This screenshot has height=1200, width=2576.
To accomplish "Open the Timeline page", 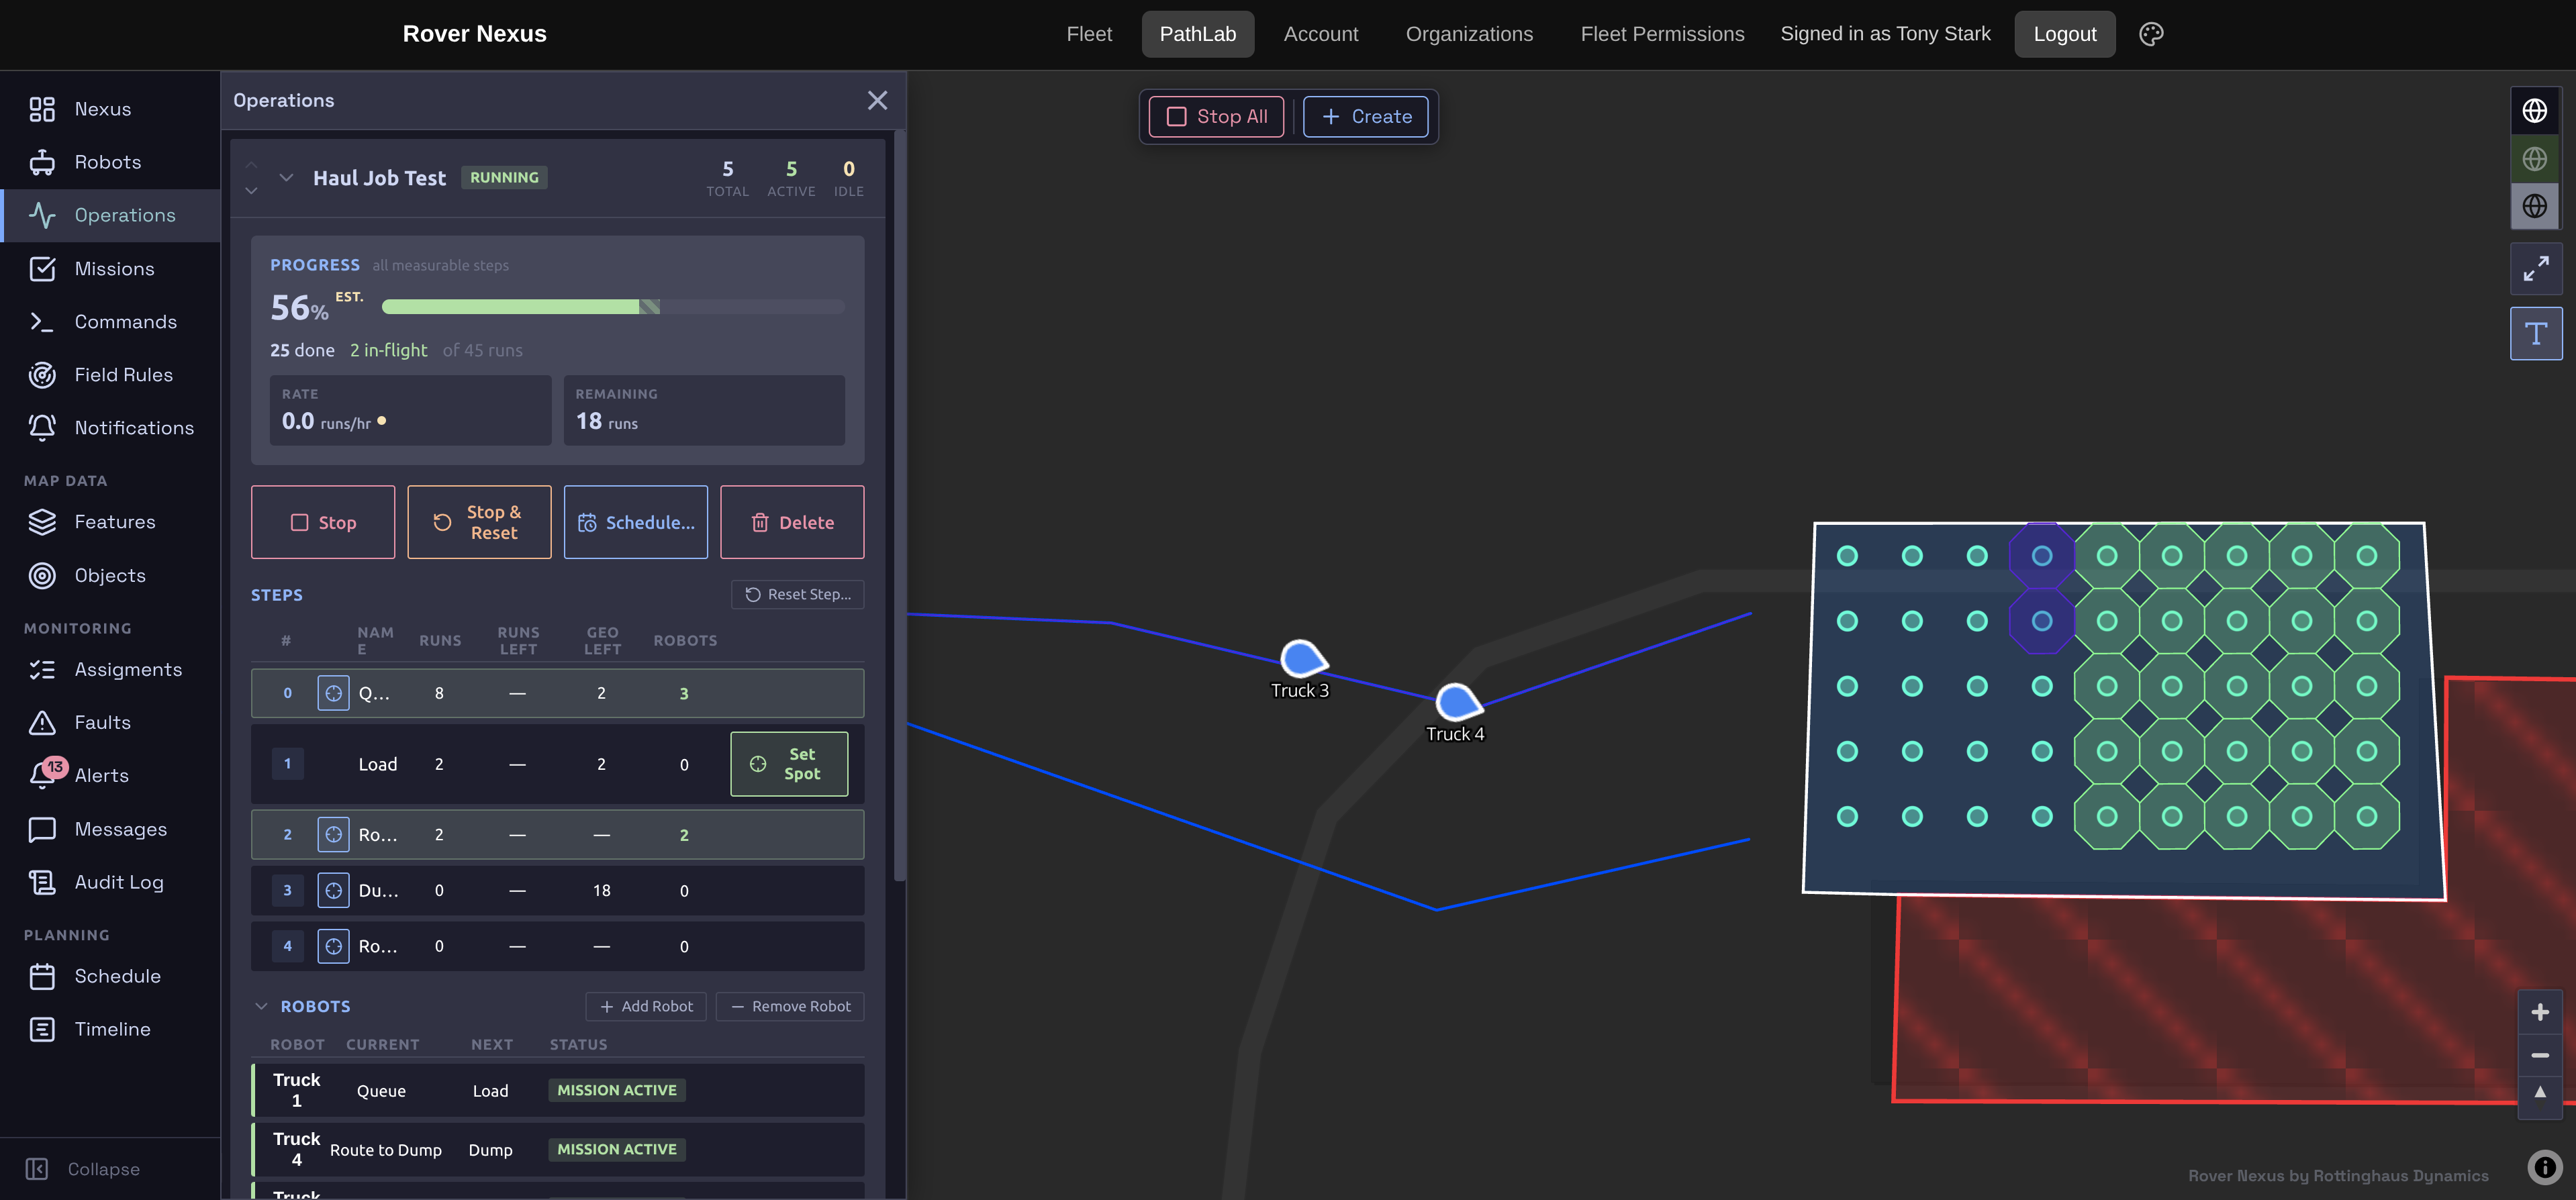I will [110, 1029].
